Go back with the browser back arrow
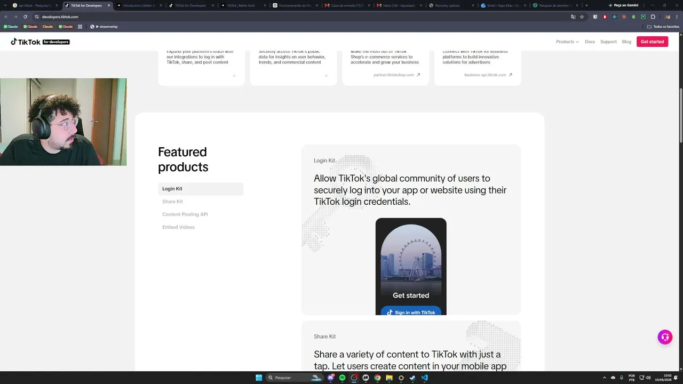Image resolution: width=683 pixels, height=384 pixels. click(6, 17)
